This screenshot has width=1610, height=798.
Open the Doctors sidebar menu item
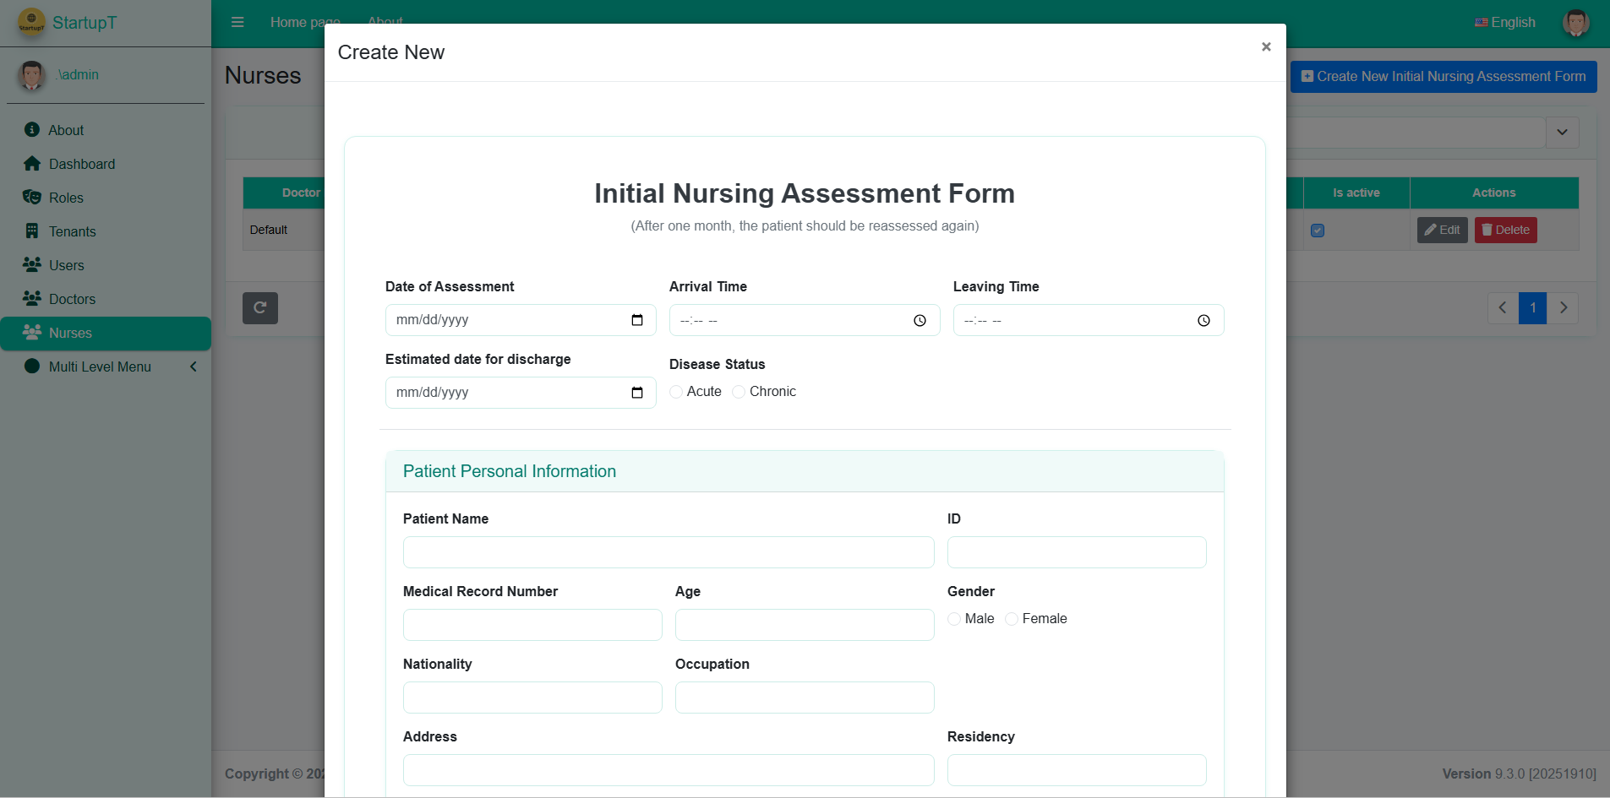click(x=72, y=299)
